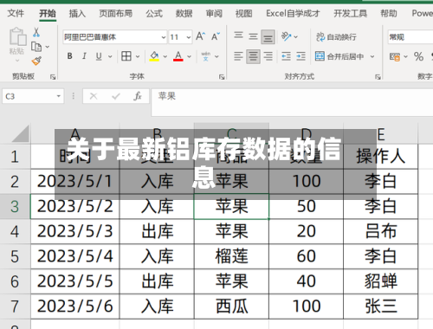Click the Cut scissors icon
This screenshot has width=433, height=329.
(36, 32)
